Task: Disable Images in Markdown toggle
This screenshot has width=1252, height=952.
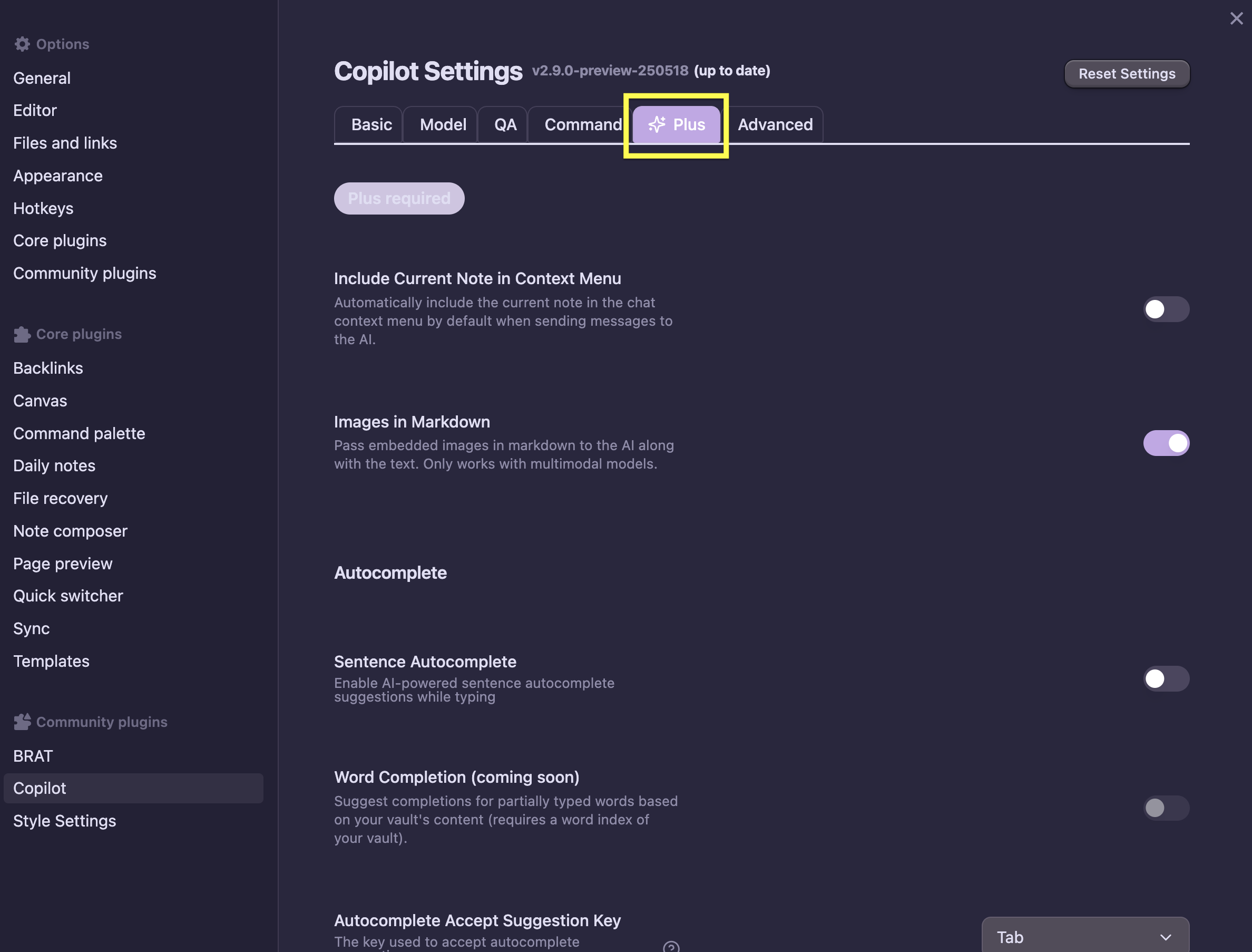Action: pyautogui.click(x=1166, y=443)
